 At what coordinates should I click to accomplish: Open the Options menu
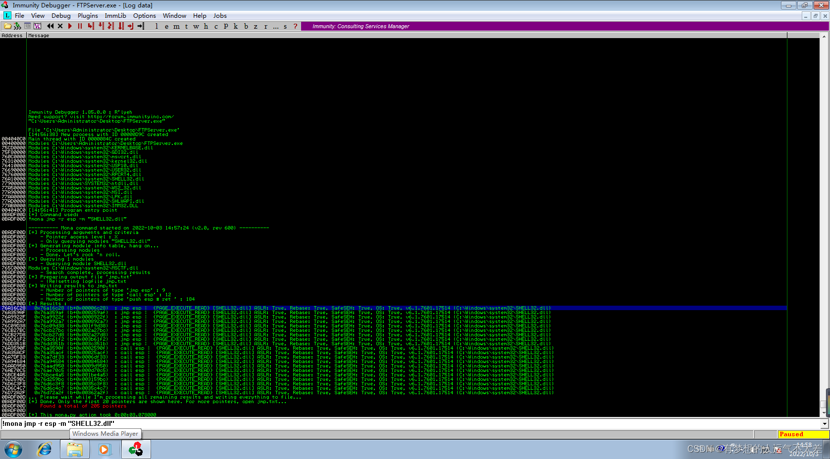click(x=144, y=16)
